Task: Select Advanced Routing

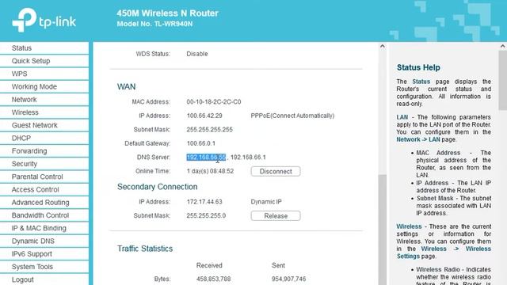Action: 44,203
